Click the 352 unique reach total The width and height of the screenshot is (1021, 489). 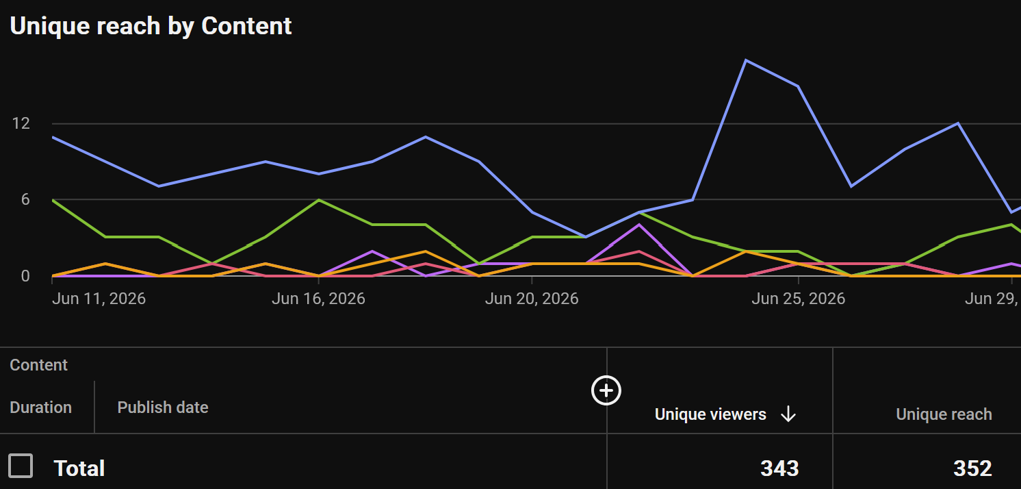point(972,468)
